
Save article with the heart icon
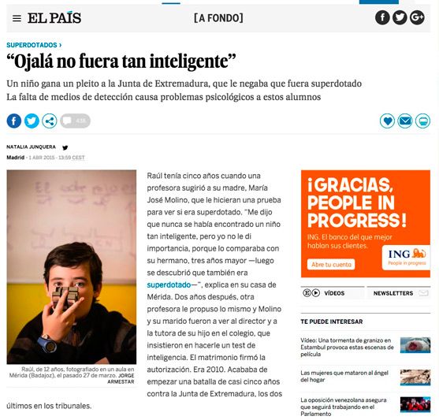pyautogui.click(x=387, y=121)
